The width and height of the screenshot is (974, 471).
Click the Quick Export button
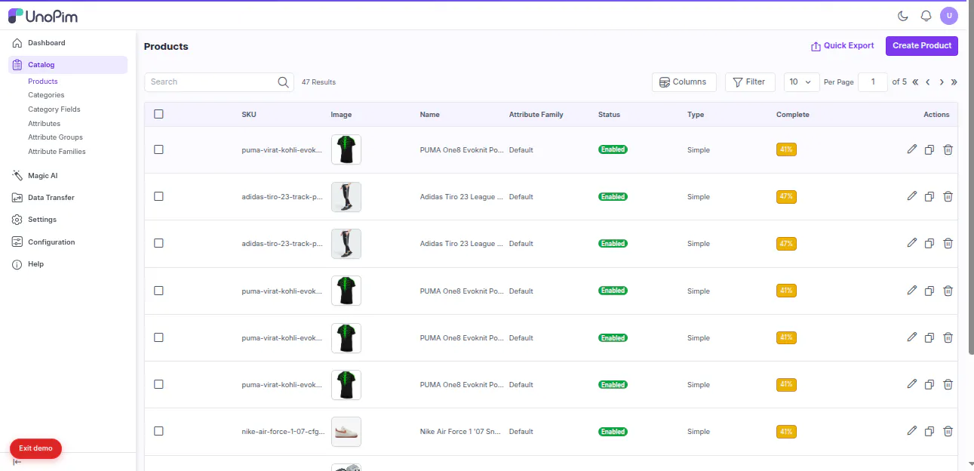point(842,46)
